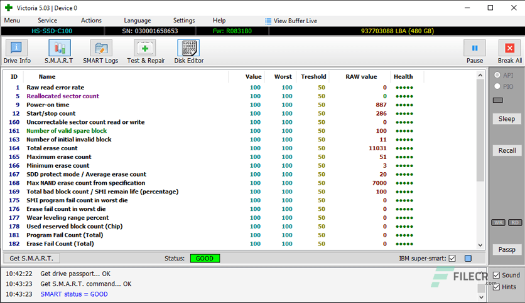Click the WR indicator button
The height and width of the screenshot is (303, 525).
[498, 223]
